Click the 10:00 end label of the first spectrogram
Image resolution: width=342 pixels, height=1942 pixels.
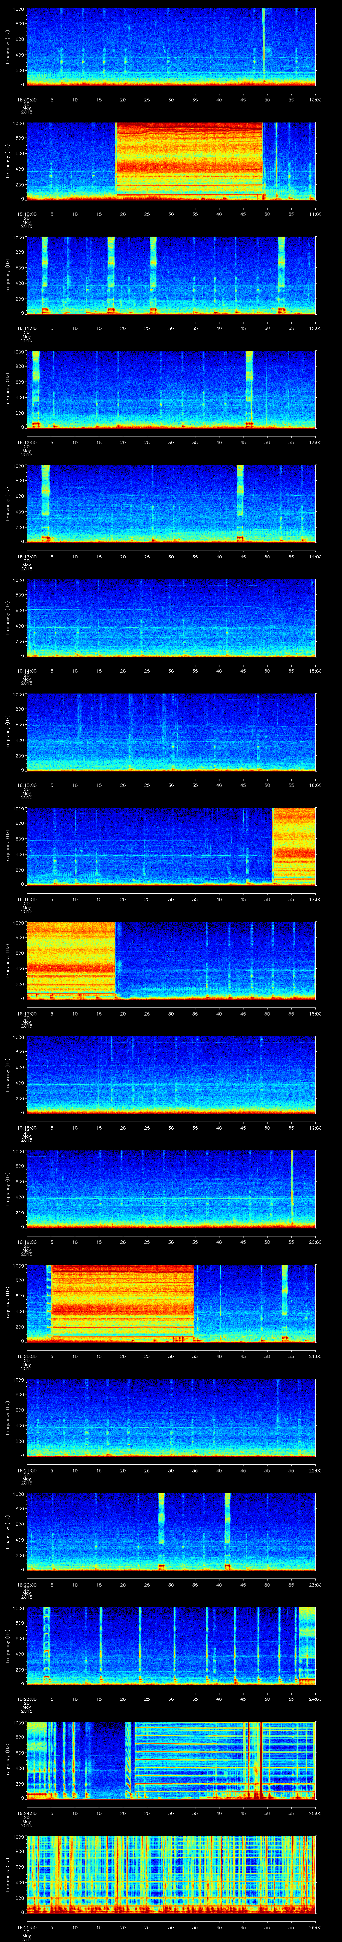coord(316,99)
